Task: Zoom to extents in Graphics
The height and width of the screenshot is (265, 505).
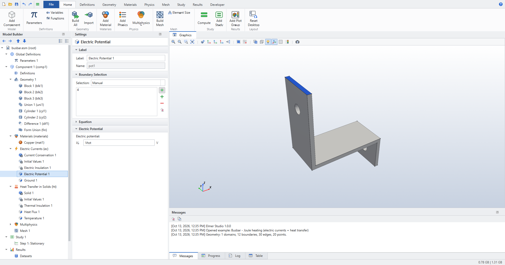Action: (x=192, y=42)
